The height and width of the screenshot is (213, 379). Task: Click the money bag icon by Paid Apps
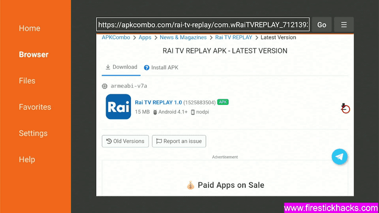[x=191, y=185]
